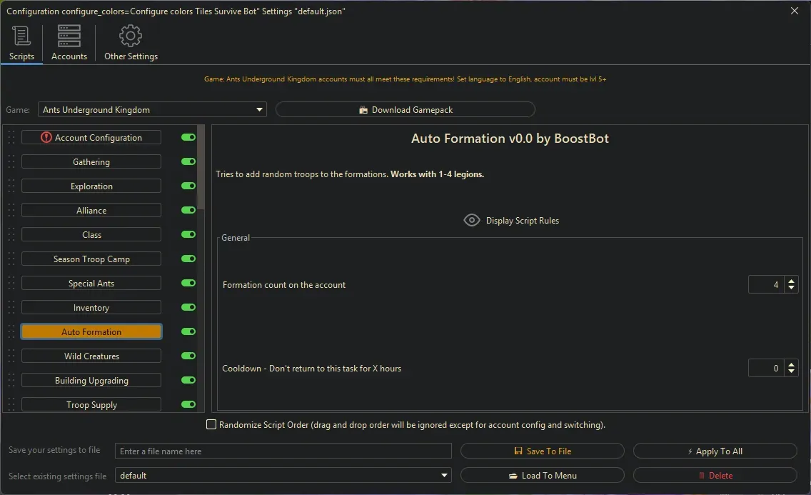Expand the Game selection dropdown
The width and height of the screenshot is (811, 495).
(x=259, y=110)
